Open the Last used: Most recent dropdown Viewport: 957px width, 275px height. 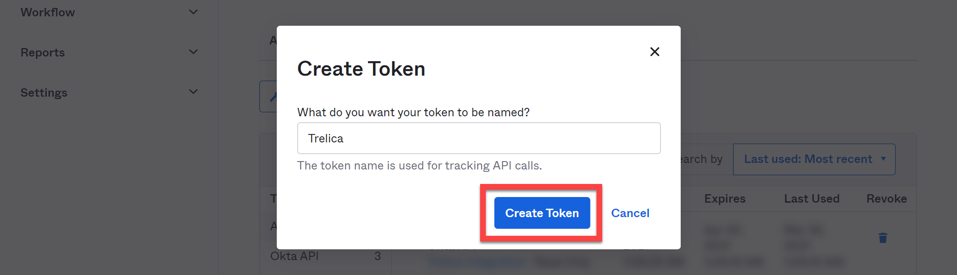[x=814, y=159]
